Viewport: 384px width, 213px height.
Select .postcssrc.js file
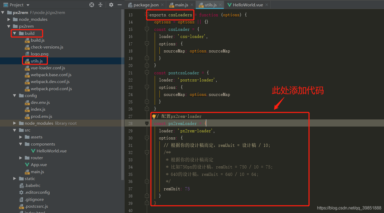pos(36,206)
